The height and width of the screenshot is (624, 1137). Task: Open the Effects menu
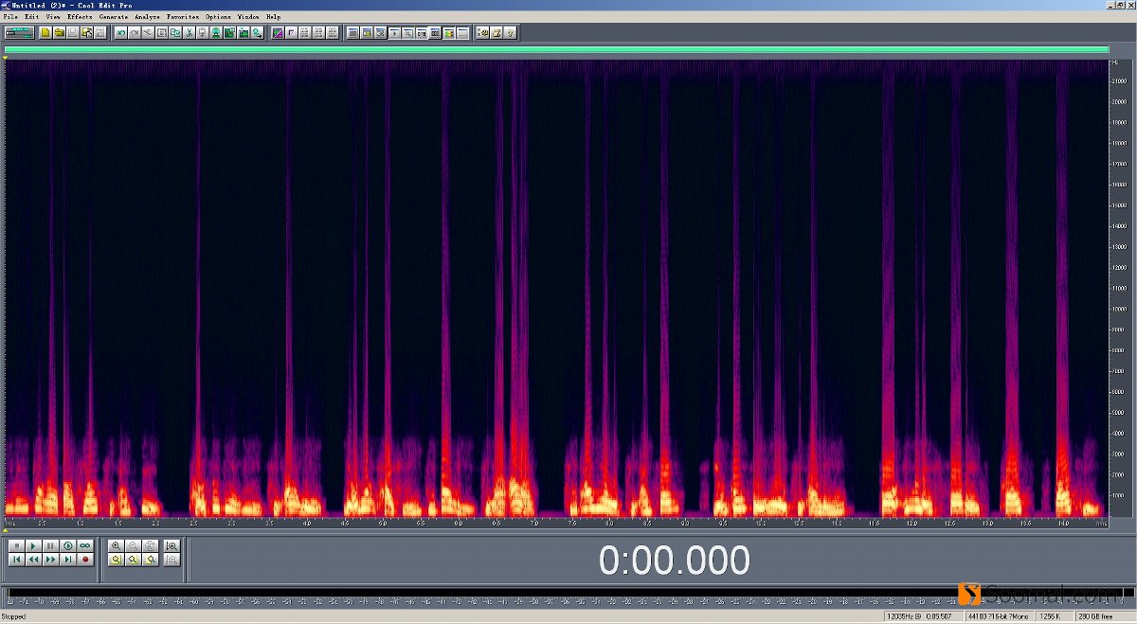tap(80, 17)
